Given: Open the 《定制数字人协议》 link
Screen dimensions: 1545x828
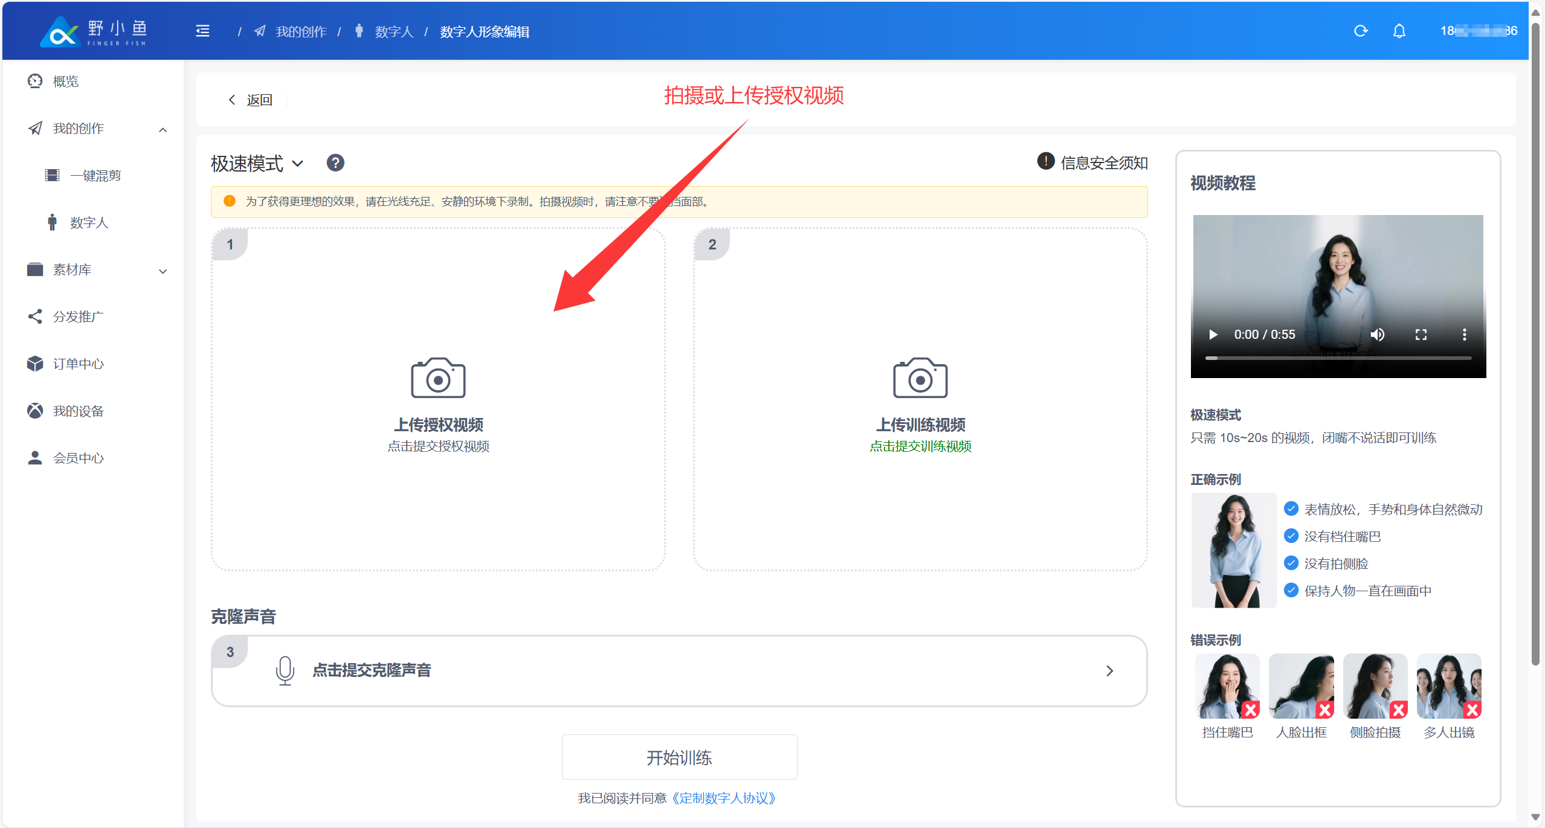Looking at the screenshot, I should point(723,798).
